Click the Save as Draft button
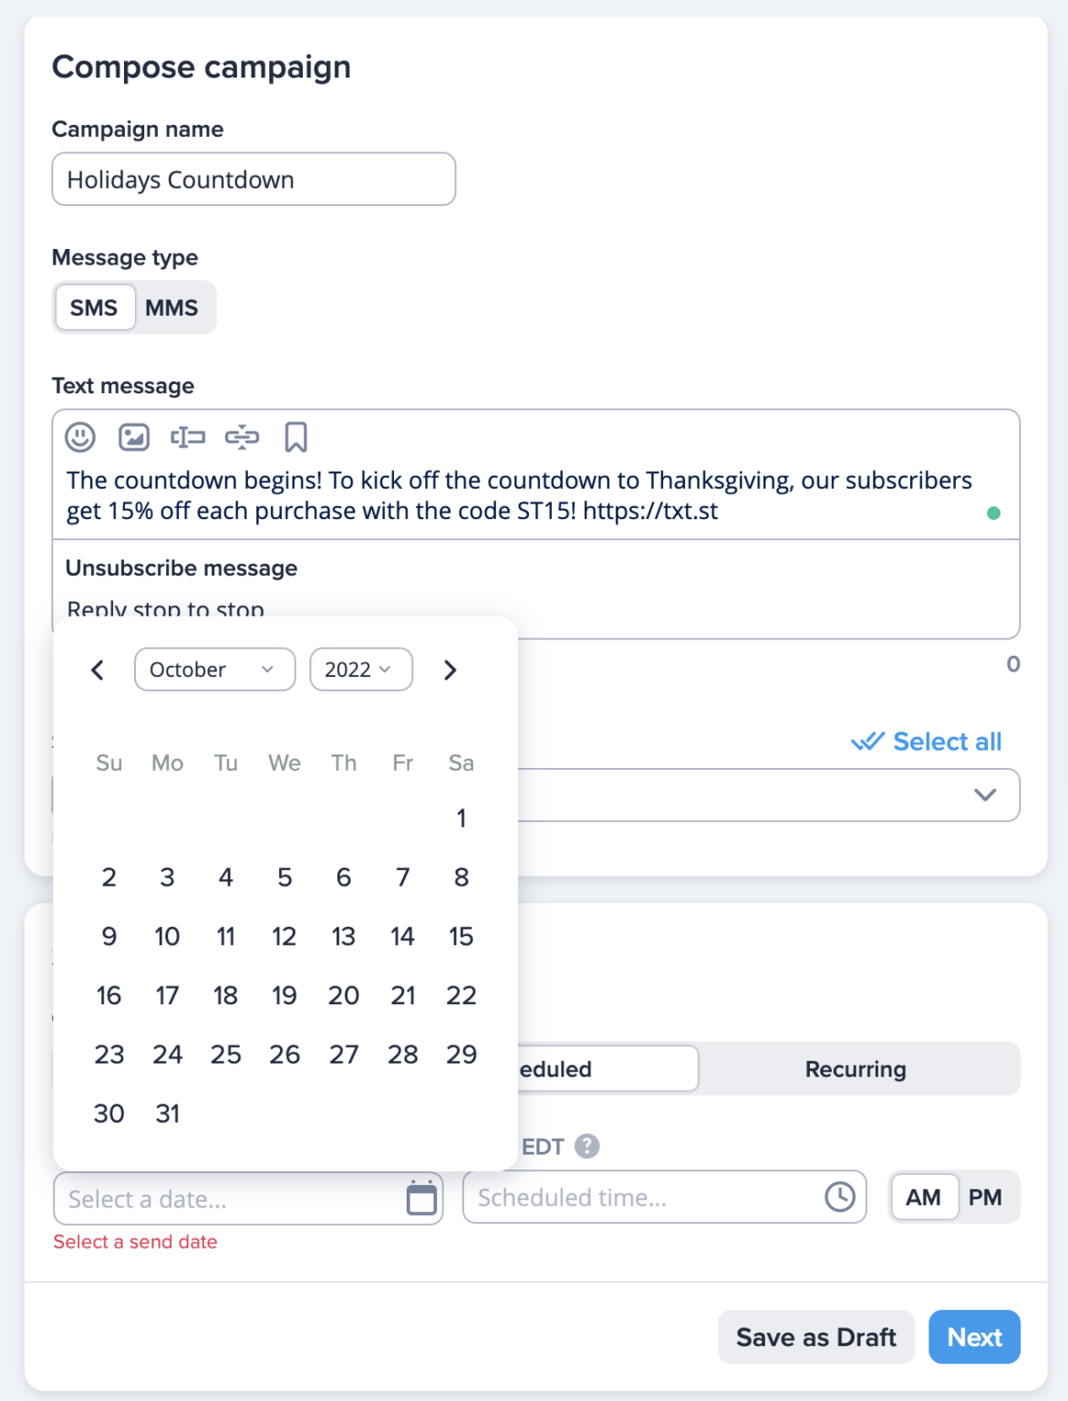This screenshot has height=1401, width=1068. [815, 1336]
